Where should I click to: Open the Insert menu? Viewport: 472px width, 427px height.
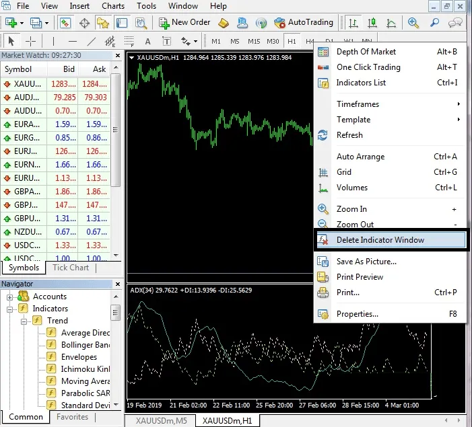pyautogui.click(x=79, y=6)
